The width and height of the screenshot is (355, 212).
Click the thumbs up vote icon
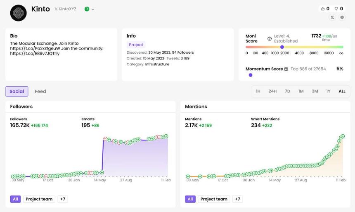(x=323, y=9)
